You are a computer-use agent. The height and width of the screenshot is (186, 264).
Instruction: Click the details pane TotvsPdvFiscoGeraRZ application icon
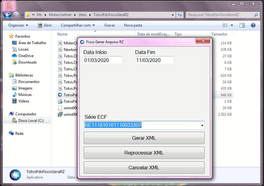pyautogui.click(x=15, y=175)
